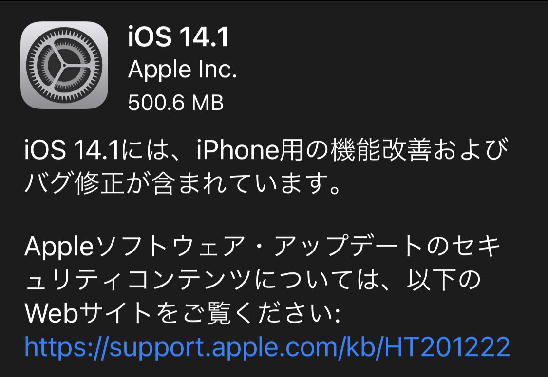Open the support.apple.com/kb/HT201222 link
Image resolution: width=548 pixels, height=377 pixels.
[x=267, y=347]
